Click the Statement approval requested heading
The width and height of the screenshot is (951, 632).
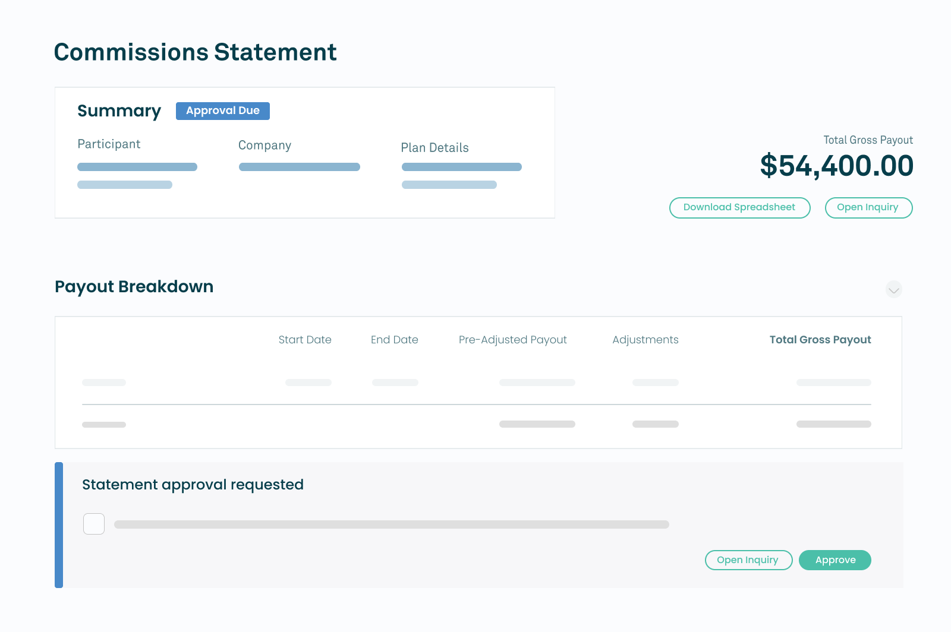pyautogui.click(x=193, y=485)
